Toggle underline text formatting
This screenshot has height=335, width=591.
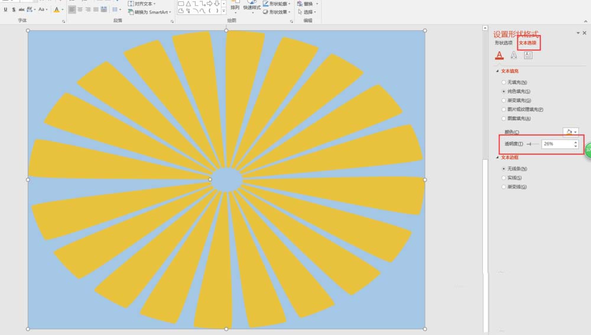tap(5, 9)
